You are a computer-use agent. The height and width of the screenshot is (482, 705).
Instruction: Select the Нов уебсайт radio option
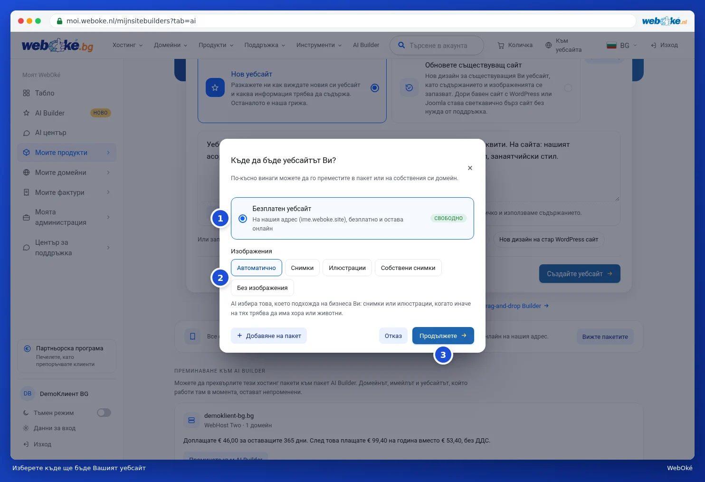coord(375,88)
